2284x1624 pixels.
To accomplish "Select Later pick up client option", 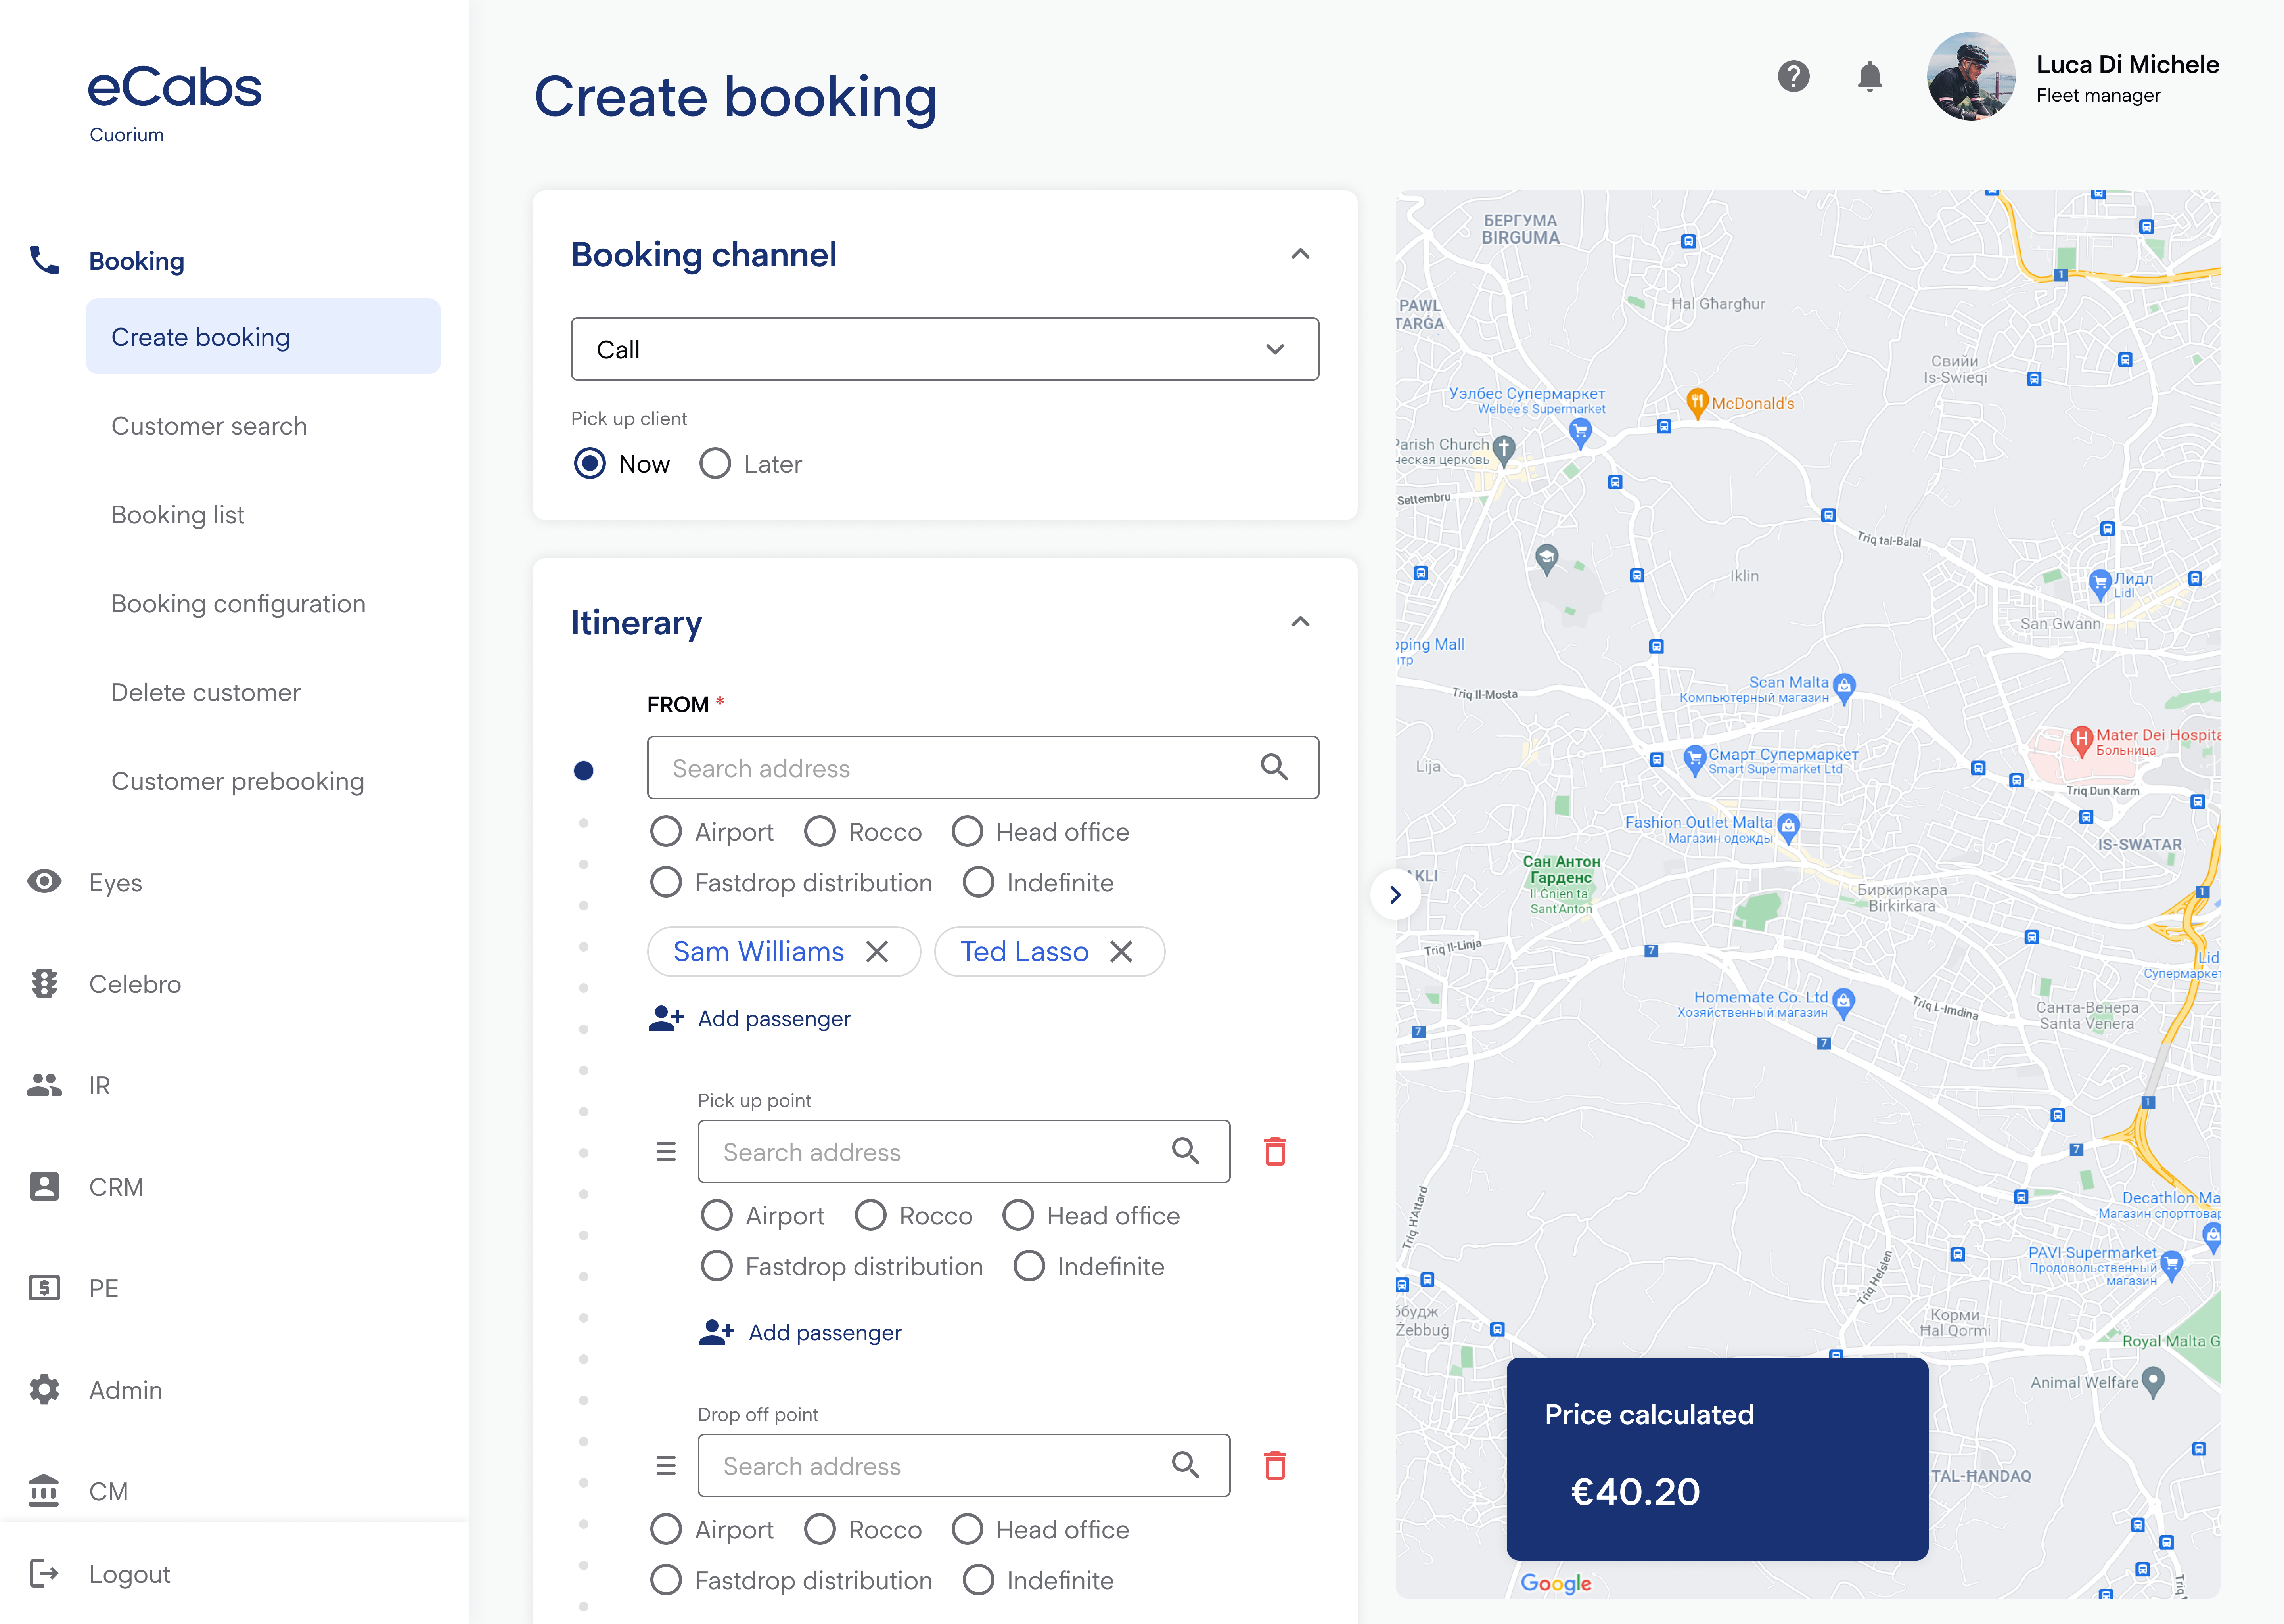I will tap(715, 464).
